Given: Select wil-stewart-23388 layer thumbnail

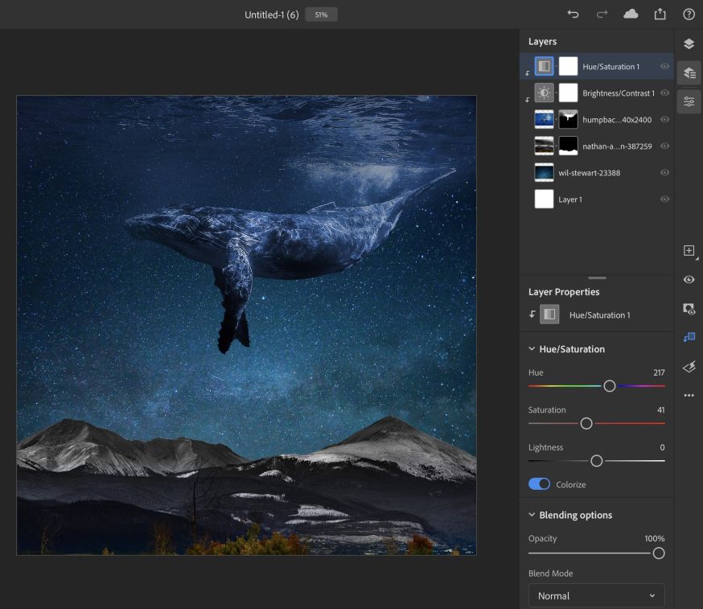Looking at the screenshot, I should click(x=545, y=173).
